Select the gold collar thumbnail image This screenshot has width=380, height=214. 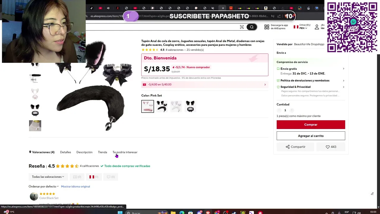coord(35,125)
